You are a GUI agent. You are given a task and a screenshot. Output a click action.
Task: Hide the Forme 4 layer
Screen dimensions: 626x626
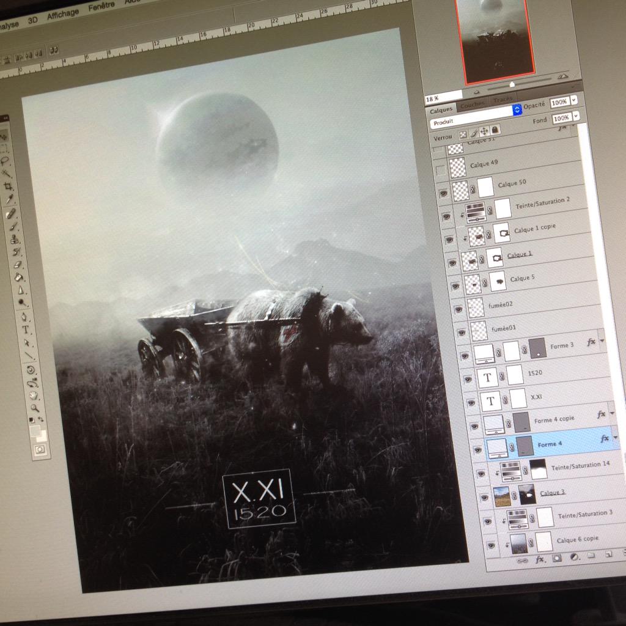click(x=477, y=450)
